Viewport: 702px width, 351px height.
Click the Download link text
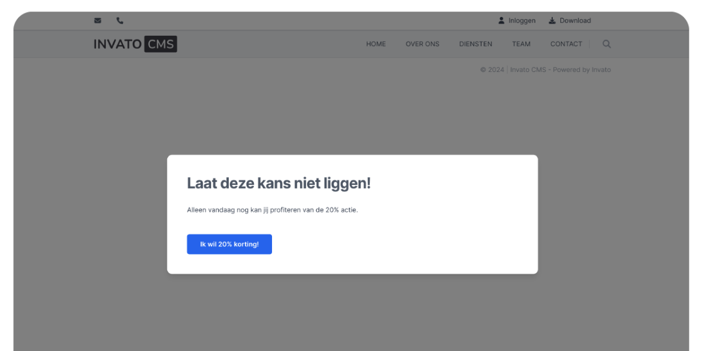click(575, 21)
